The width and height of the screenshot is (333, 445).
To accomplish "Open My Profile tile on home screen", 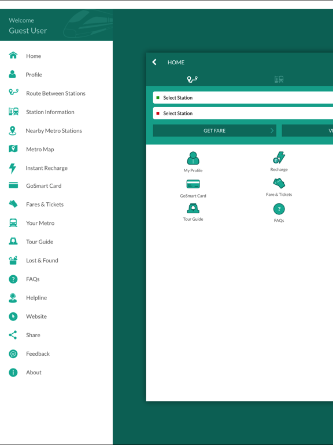I will [193, 162].
